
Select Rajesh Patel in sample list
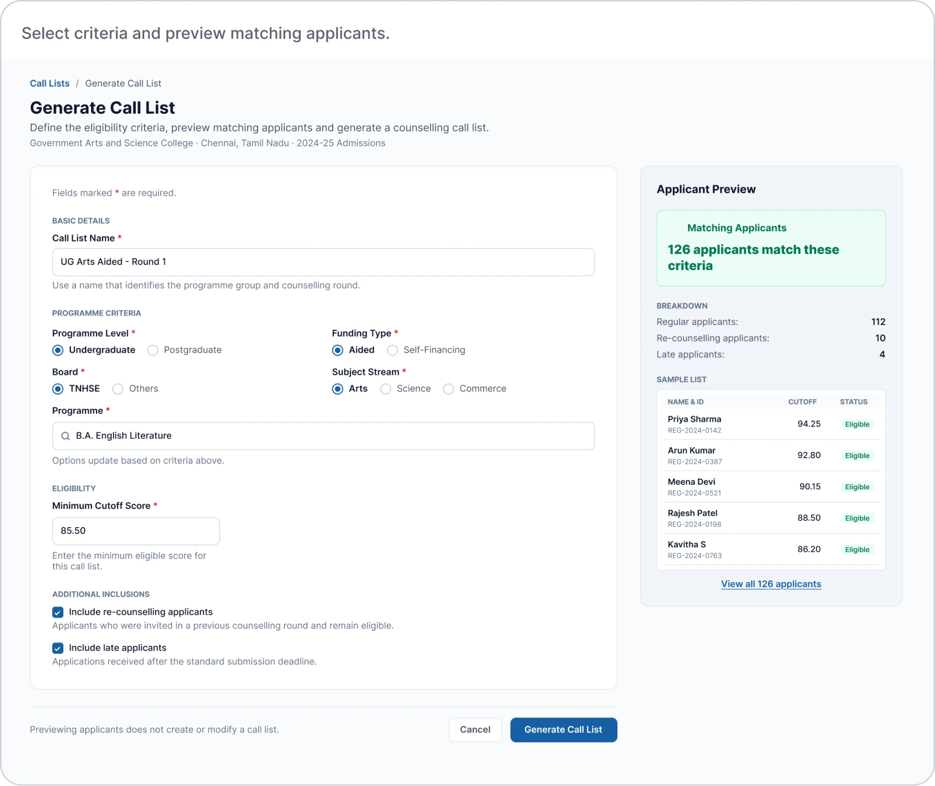[771, 518]
